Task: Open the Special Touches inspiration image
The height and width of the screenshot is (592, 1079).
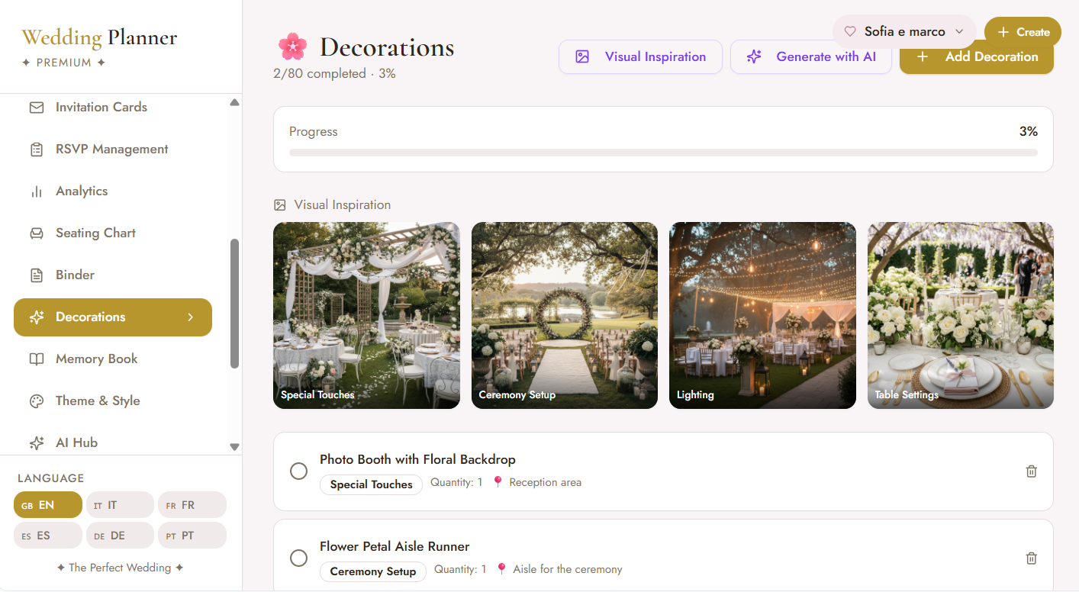Action: 366,315
